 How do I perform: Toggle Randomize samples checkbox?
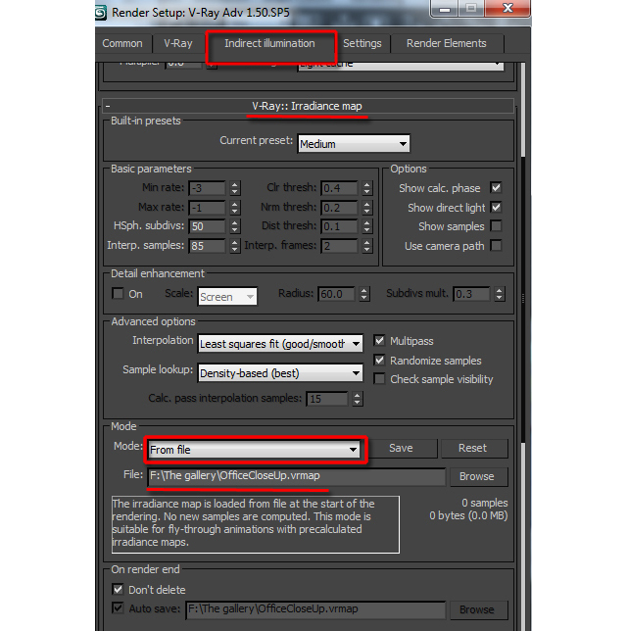tap(379, 360)
